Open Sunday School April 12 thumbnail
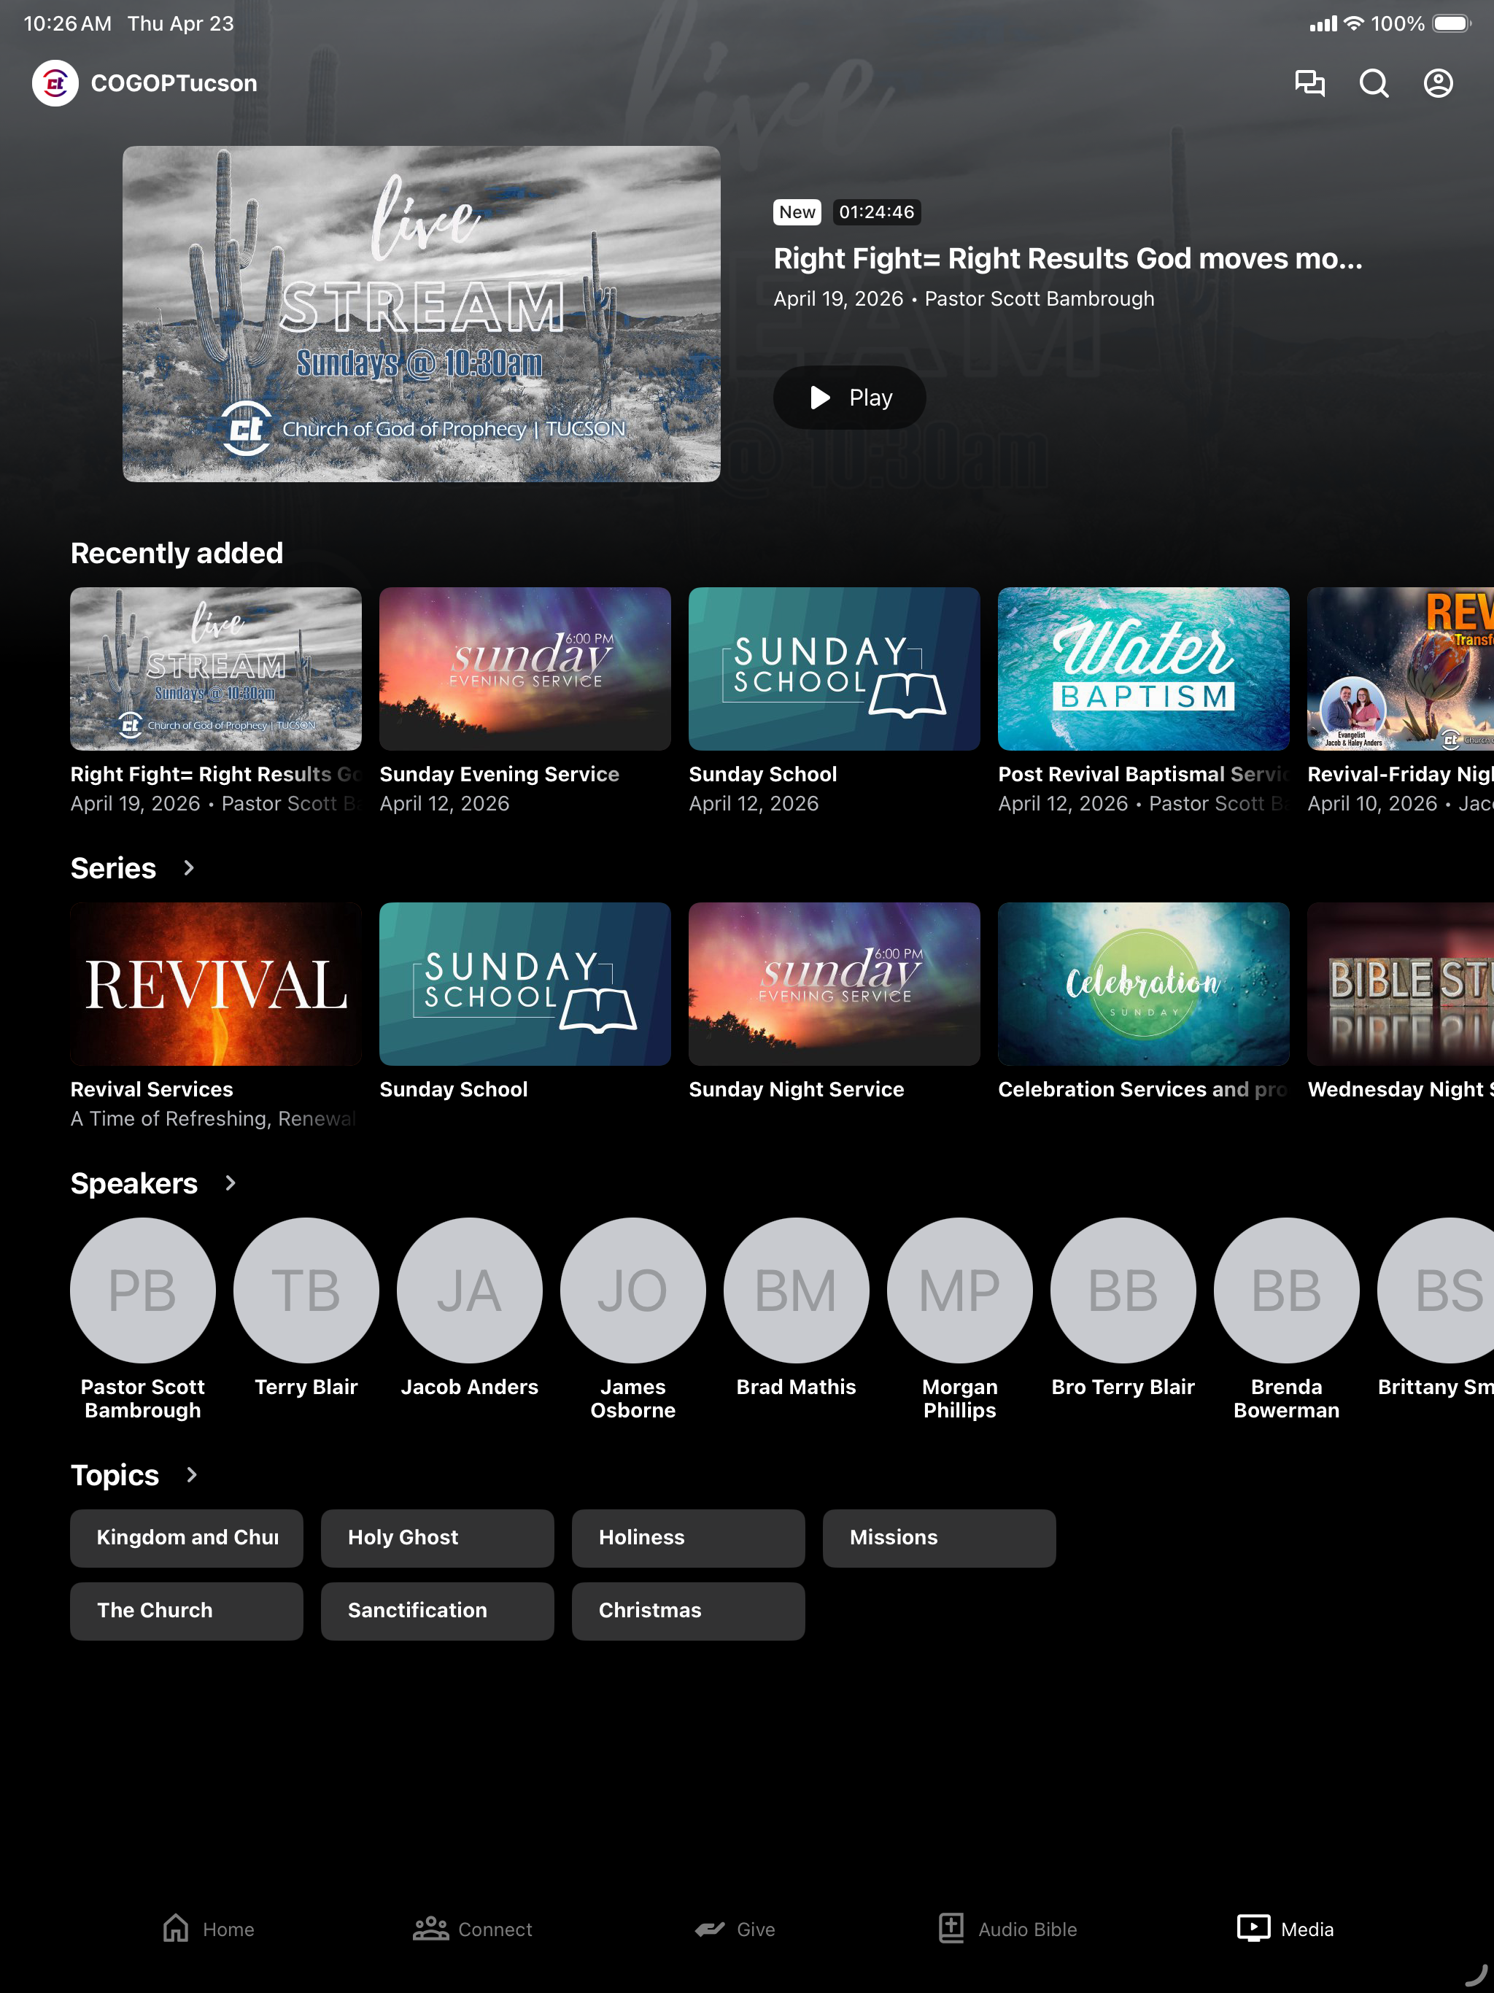 834,668
